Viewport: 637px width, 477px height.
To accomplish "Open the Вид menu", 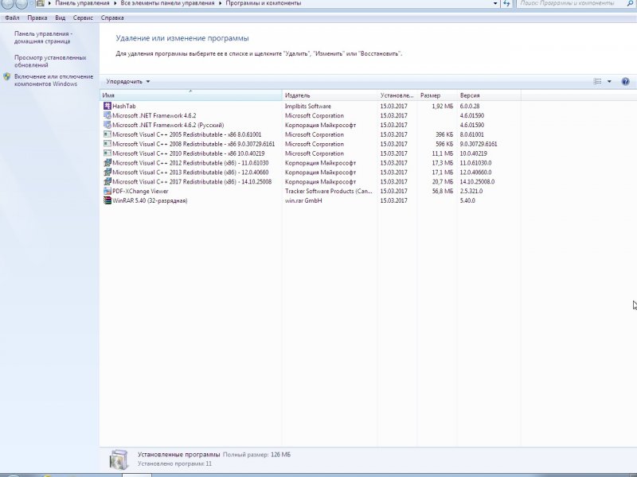I will 61,17.
